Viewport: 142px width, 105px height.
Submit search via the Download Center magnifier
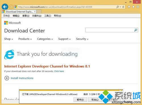tap(136, 30)
